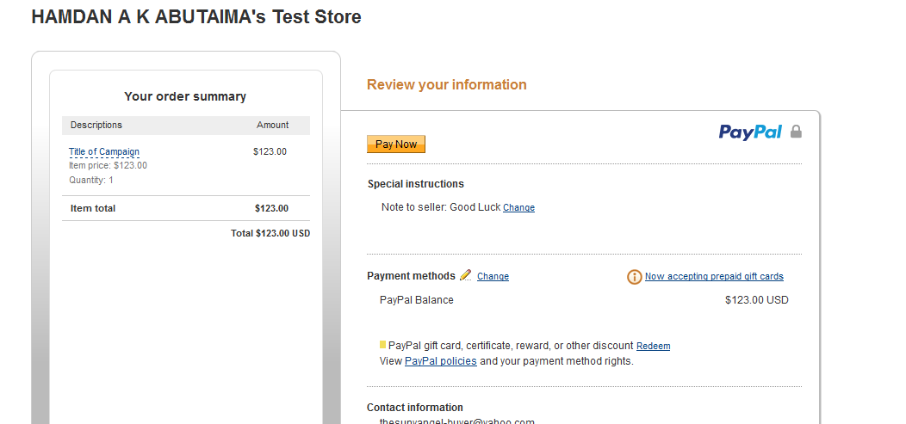Open the Title of Campaign link

pyautogui.click(x=104, y=151)
